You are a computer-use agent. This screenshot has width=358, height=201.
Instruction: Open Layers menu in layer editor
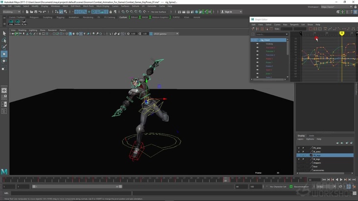300,139
